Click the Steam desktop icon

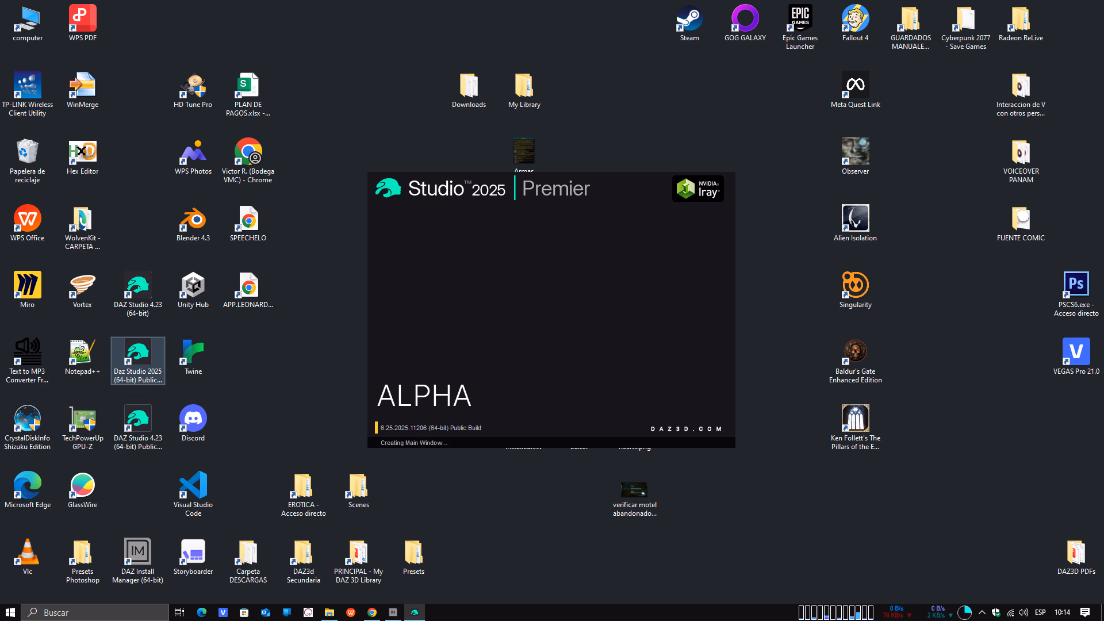click(x=689, y=19)
